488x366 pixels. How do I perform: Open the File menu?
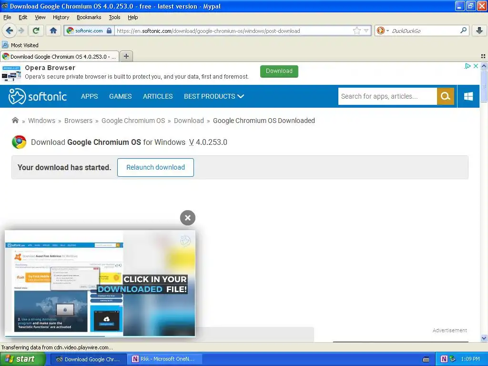pos(7,18)
